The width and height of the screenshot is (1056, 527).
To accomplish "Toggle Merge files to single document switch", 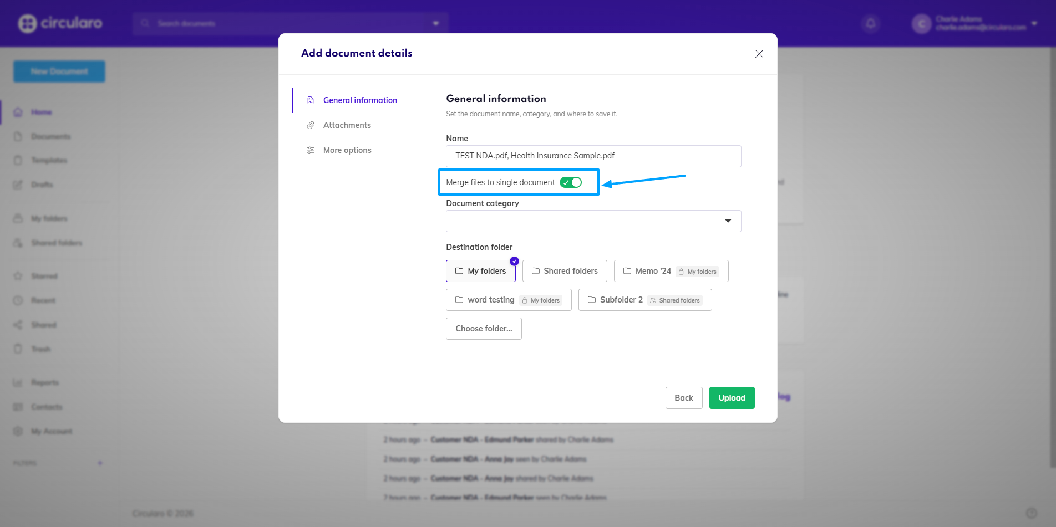I will point(571,182).
